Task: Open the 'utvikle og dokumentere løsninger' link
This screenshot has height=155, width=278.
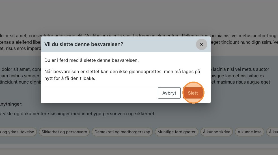Action: pyautogui.click(x=77, y=114)
